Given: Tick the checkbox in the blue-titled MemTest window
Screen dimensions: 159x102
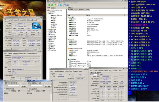Looking at the screenshot, I should pos(28,89).
